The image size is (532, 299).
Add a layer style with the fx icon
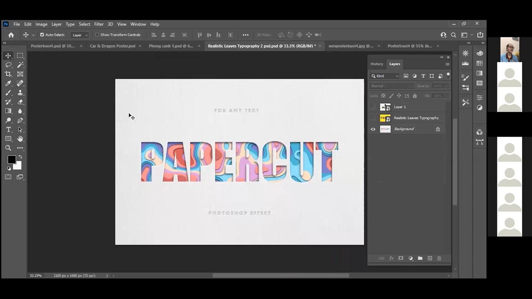click(x=391, y=258)
